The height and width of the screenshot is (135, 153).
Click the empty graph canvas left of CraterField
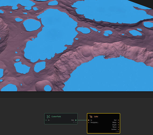coord(22,119)
